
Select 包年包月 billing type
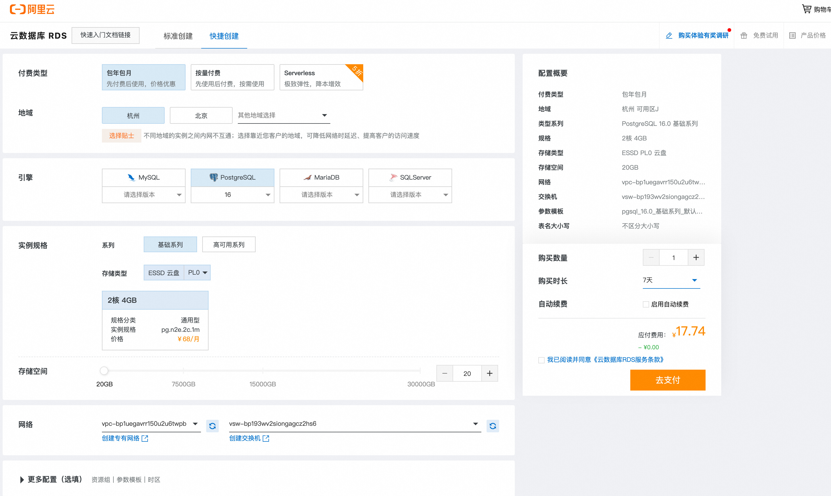pos(143,77)
